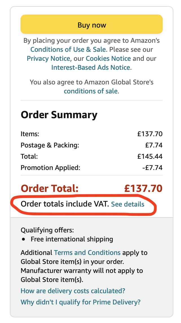181x323 pixels.
Task: Click the Qualifying offers label
Action: coord(43,230)
